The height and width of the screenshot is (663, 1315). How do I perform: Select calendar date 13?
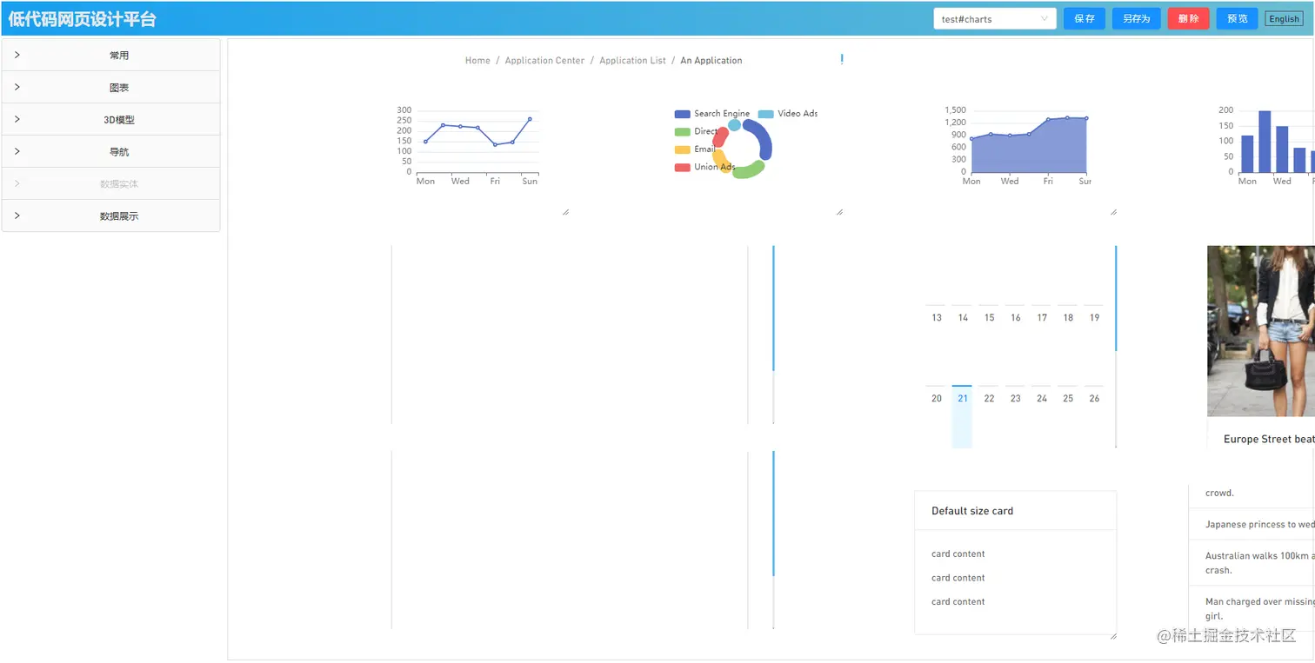936,318
